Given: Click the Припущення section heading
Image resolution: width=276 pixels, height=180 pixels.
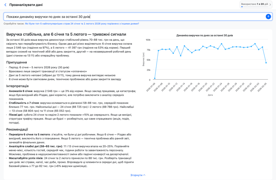Looking at the screenshot, I should coord(16,62).
